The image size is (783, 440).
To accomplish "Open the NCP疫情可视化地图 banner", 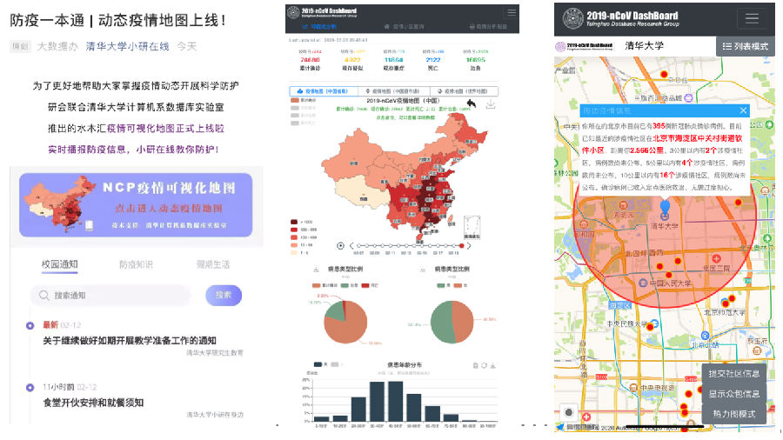I will click(x=136, y=205).
